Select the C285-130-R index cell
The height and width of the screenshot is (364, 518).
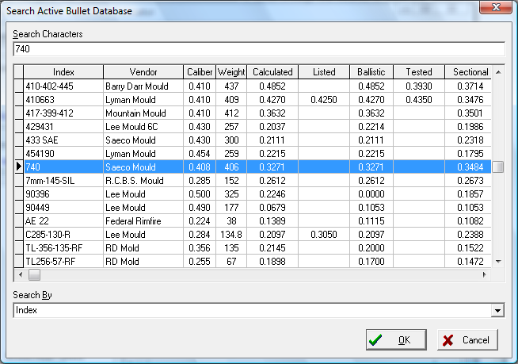click(63, 235)
